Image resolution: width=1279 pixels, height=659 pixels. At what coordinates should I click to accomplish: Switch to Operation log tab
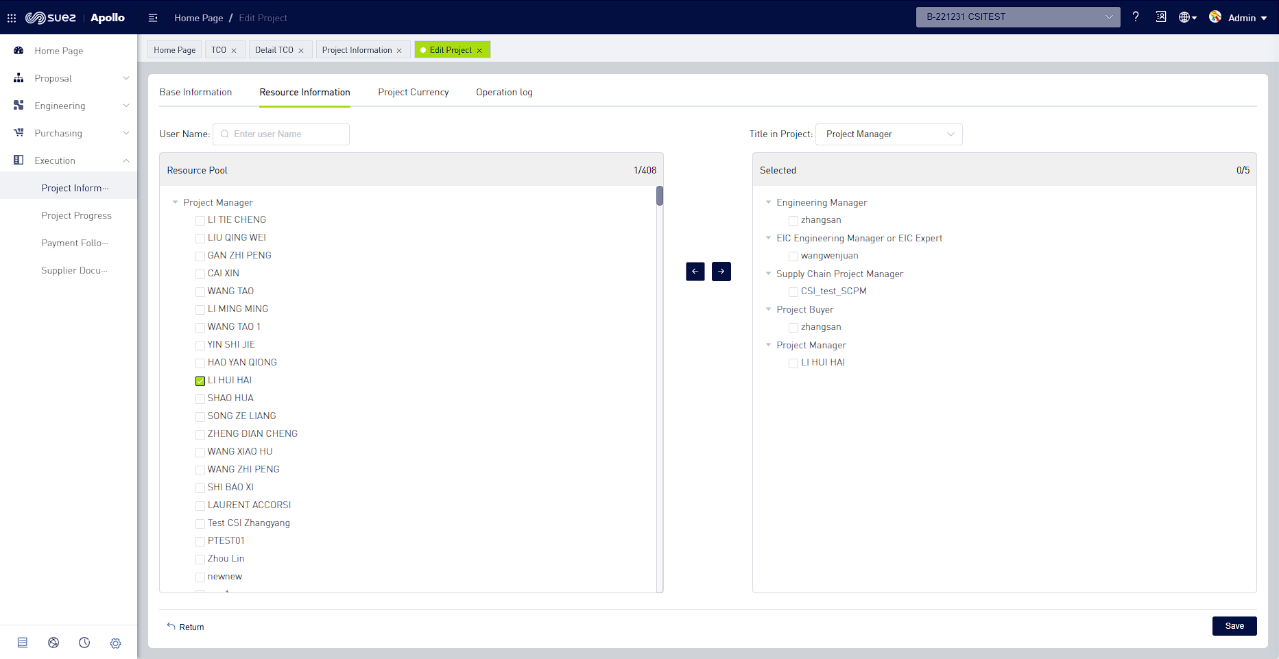point(504,93)
